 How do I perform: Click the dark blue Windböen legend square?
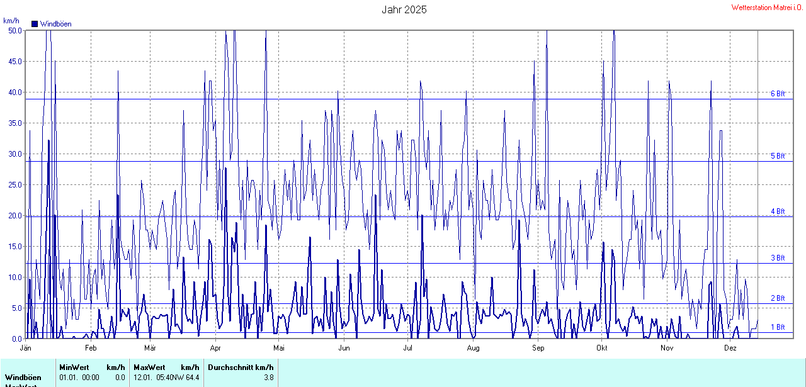tap(35, 24)
